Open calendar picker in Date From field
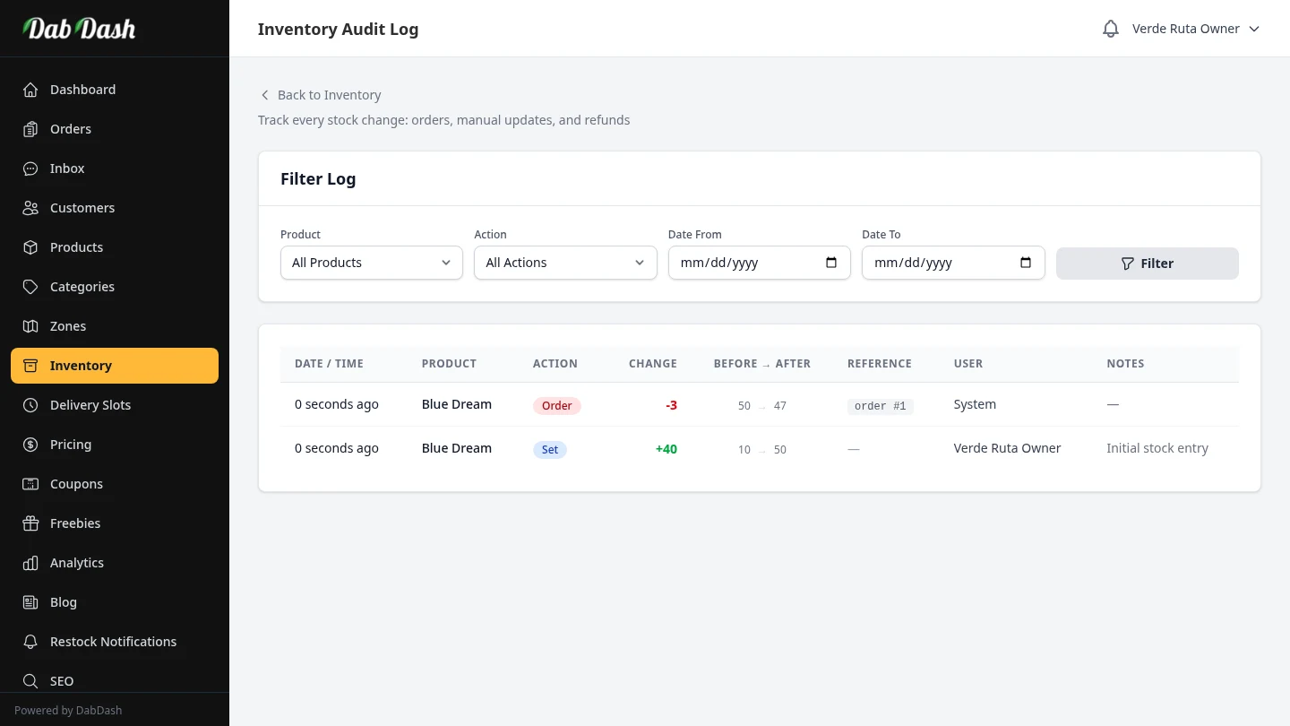 [830, 263]
